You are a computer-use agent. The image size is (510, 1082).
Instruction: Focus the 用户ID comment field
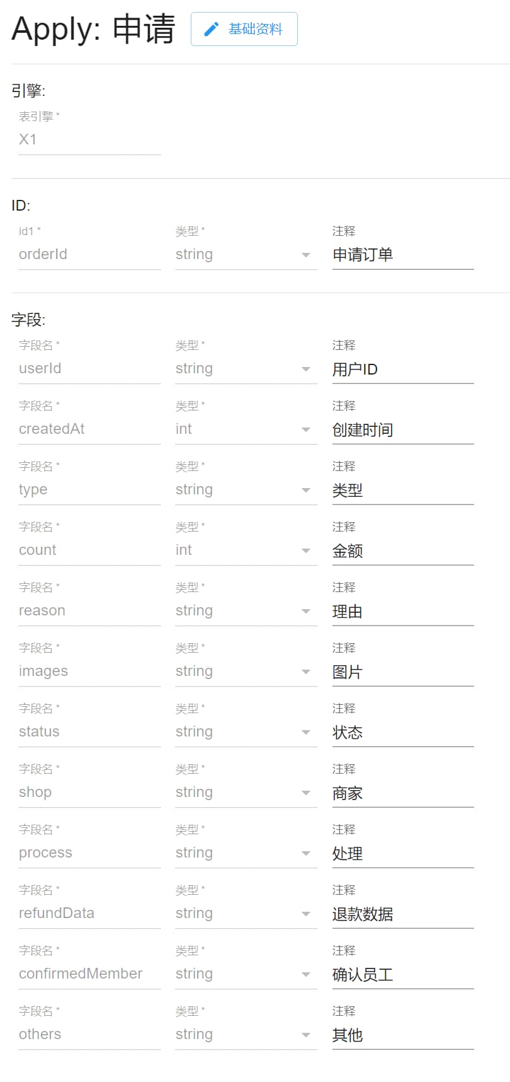click(403, 369)
